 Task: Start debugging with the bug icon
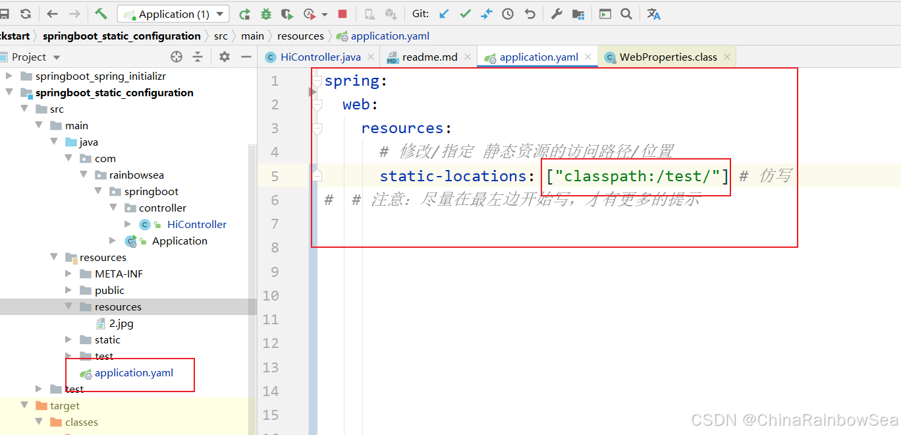[265, 14]
